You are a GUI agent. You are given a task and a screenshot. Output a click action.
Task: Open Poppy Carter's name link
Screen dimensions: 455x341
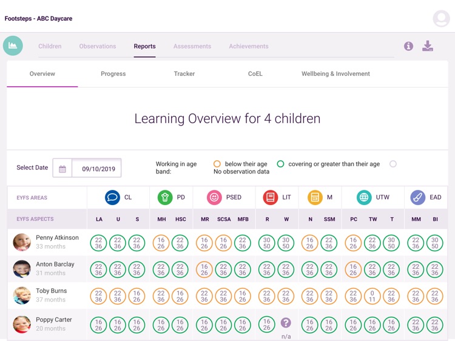[53, 320]
